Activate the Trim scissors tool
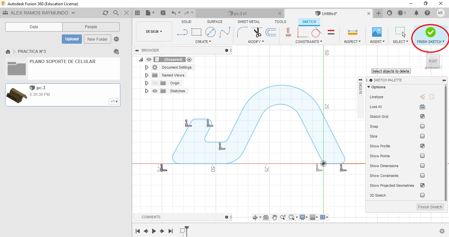The image size is (449, 237). coord(257,32)
